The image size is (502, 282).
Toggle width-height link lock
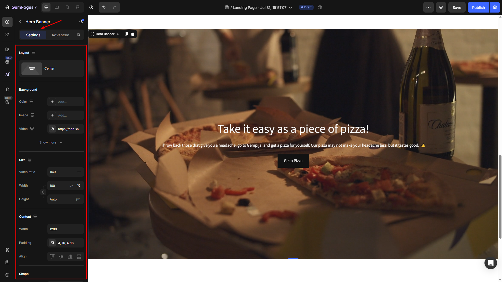43,192
